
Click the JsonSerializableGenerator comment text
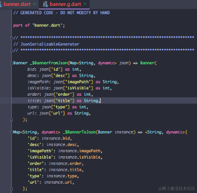pos(46,44)
